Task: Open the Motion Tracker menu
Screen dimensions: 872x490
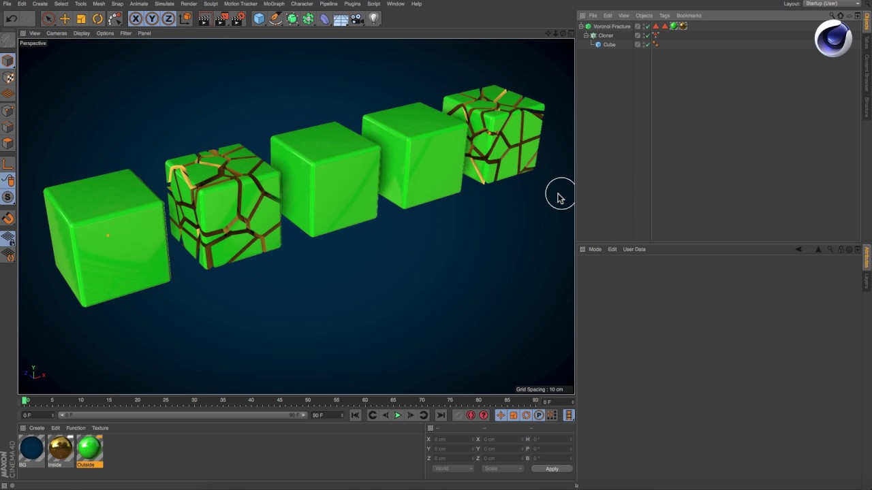Action: point(240,3)
